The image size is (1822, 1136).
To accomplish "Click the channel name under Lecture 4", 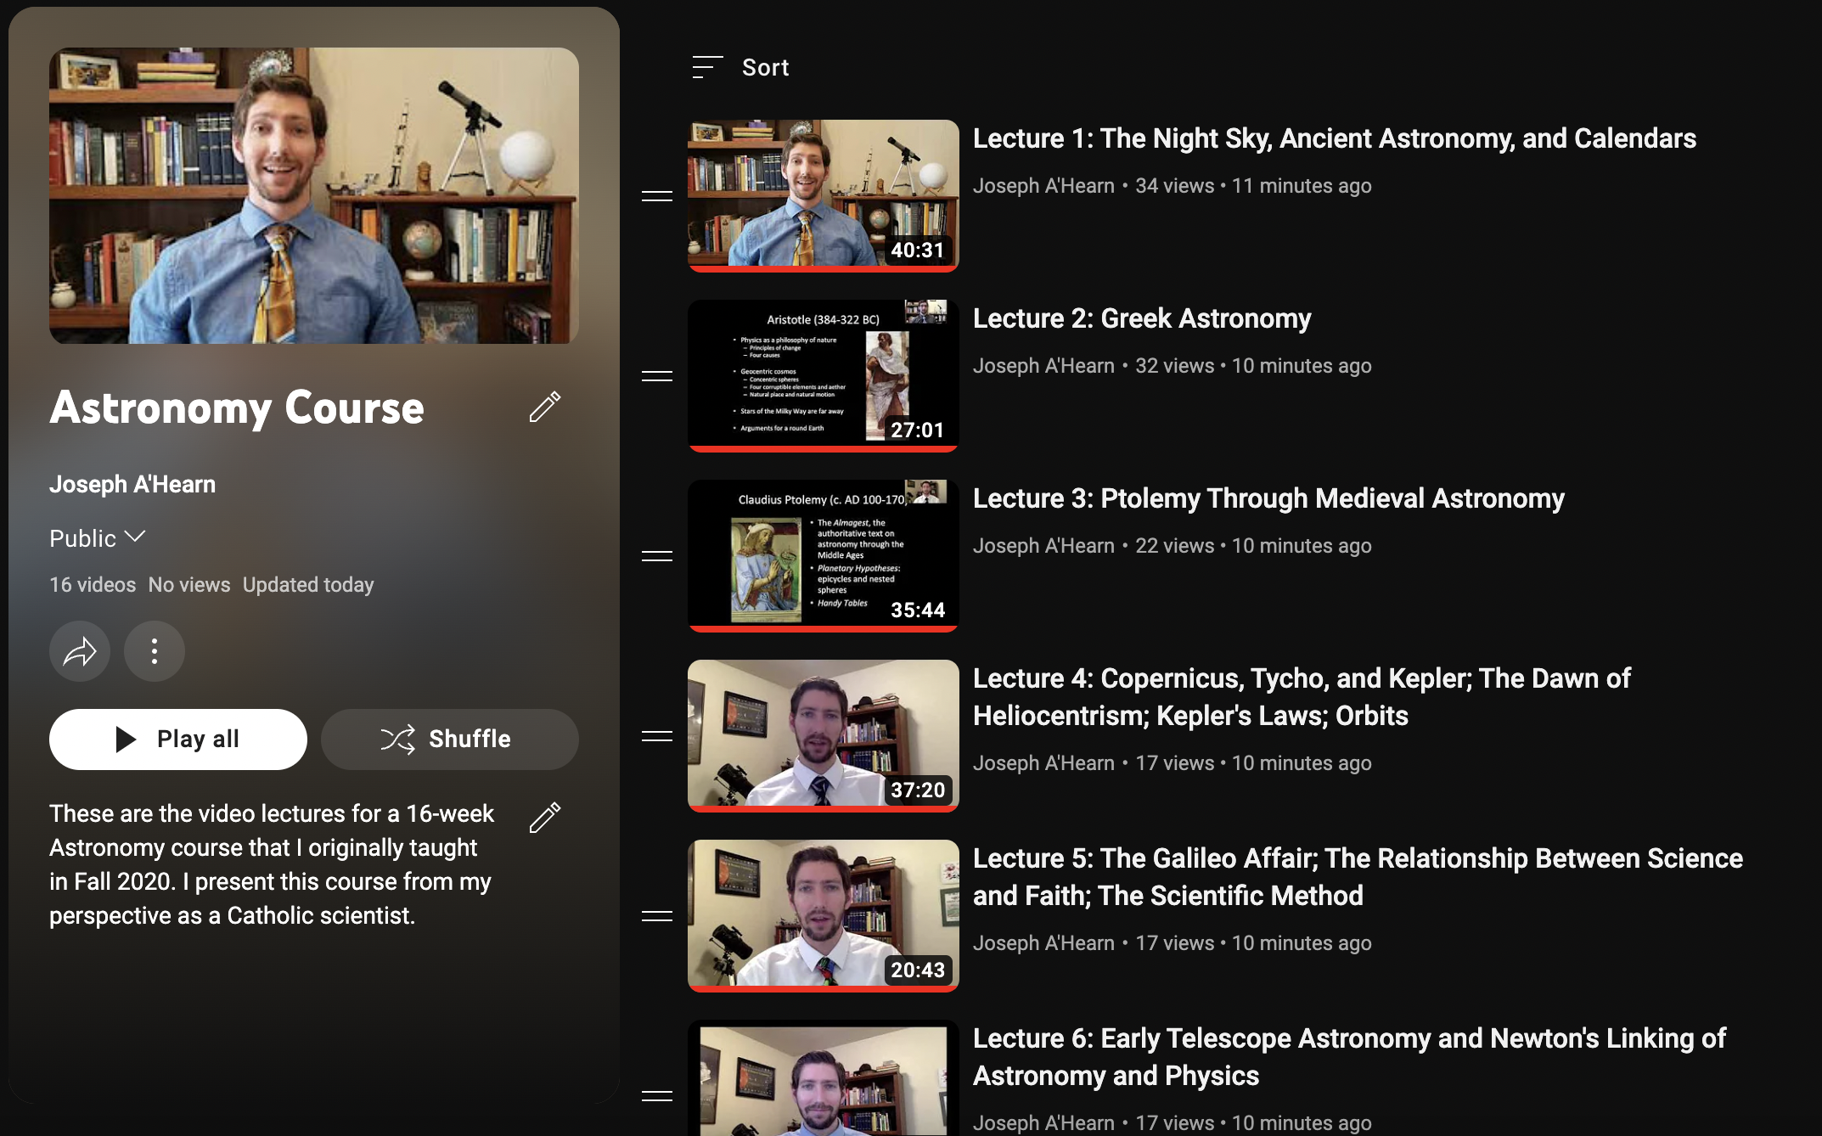I will point(1043,763).
